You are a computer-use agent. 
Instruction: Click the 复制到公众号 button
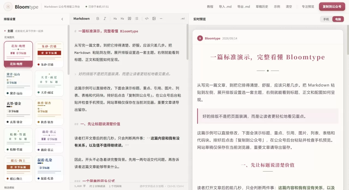332,7
